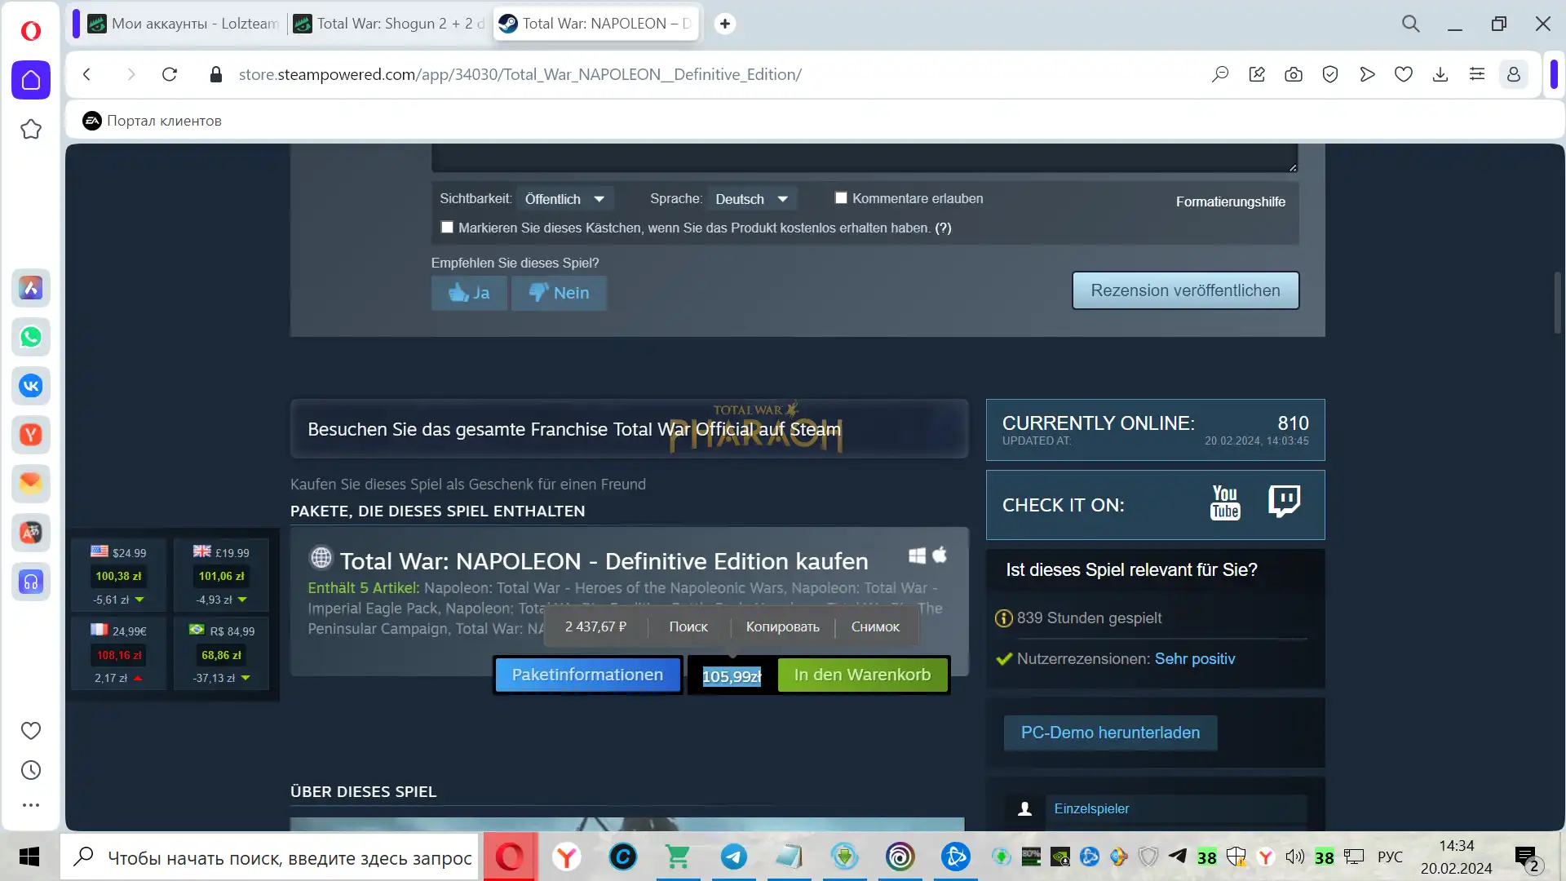
Task: Open Telegram from the Windows taskbar
Action: pos(733,857)
